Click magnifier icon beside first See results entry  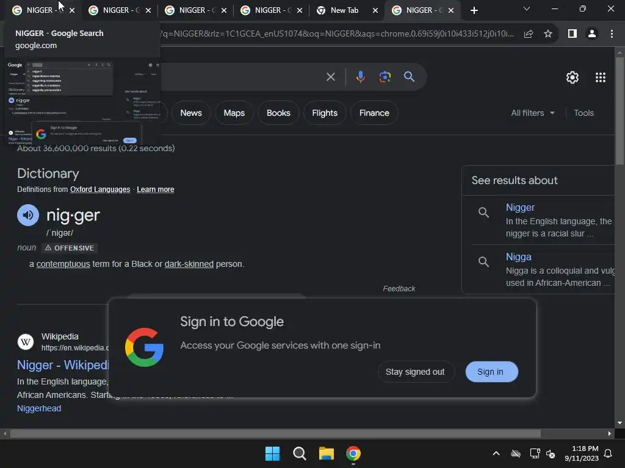483,213
